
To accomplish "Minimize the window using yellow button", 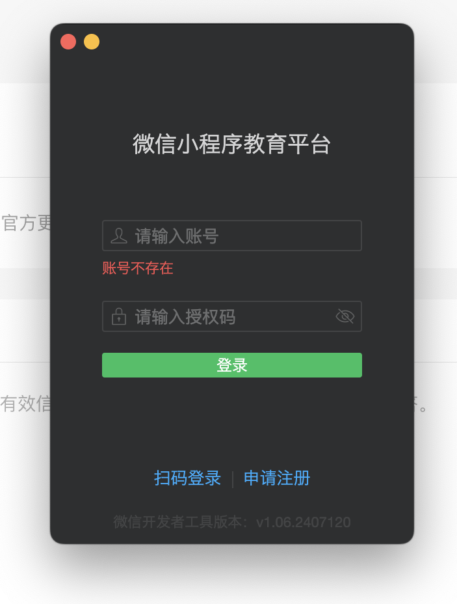I will (x=92, y=42).
